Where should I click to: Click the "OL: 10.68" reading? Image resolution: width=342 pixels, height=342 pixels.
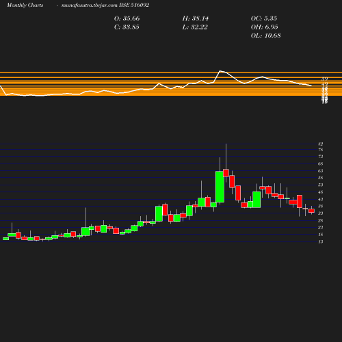[265, 36]
